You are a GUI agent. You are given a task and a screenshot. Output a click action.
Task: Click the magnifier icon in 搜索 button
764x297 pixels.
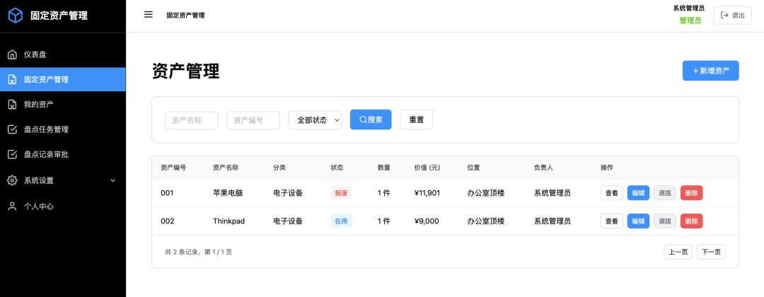coord(363,120)
